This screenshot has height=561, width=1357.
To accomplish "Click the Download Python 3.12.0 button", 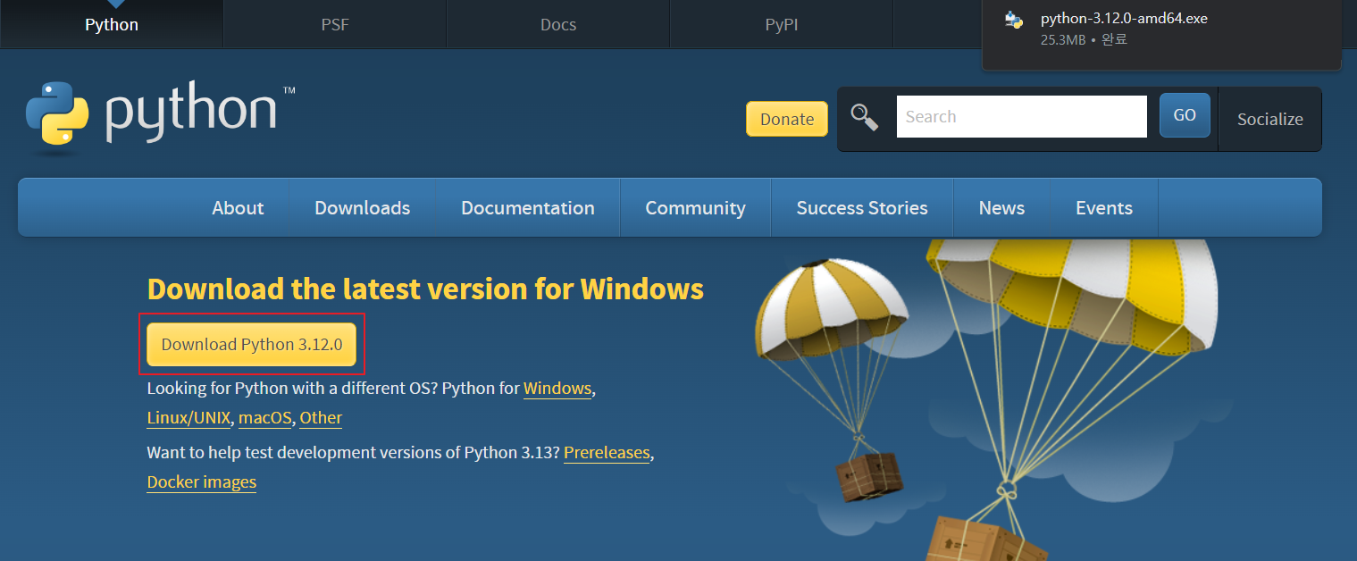I will tap(252, 344).
